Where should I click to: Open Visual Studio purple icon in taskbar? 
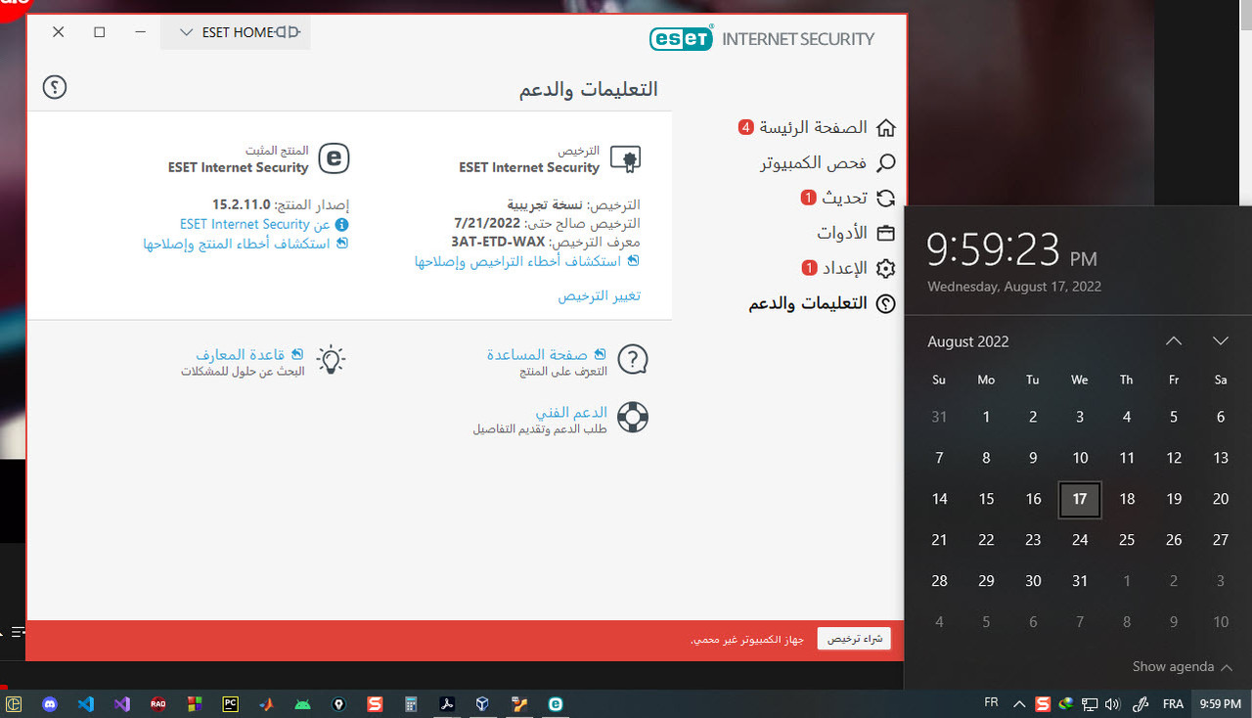(121, 703)
